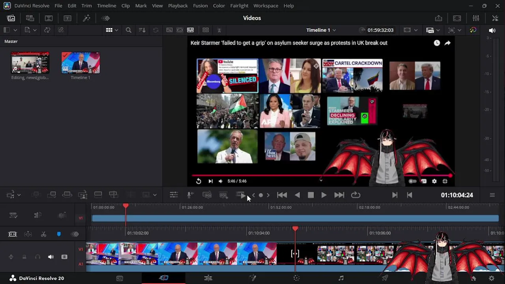Open the Workspace menu
505x284 pixels.
click(x=266, y=6)
